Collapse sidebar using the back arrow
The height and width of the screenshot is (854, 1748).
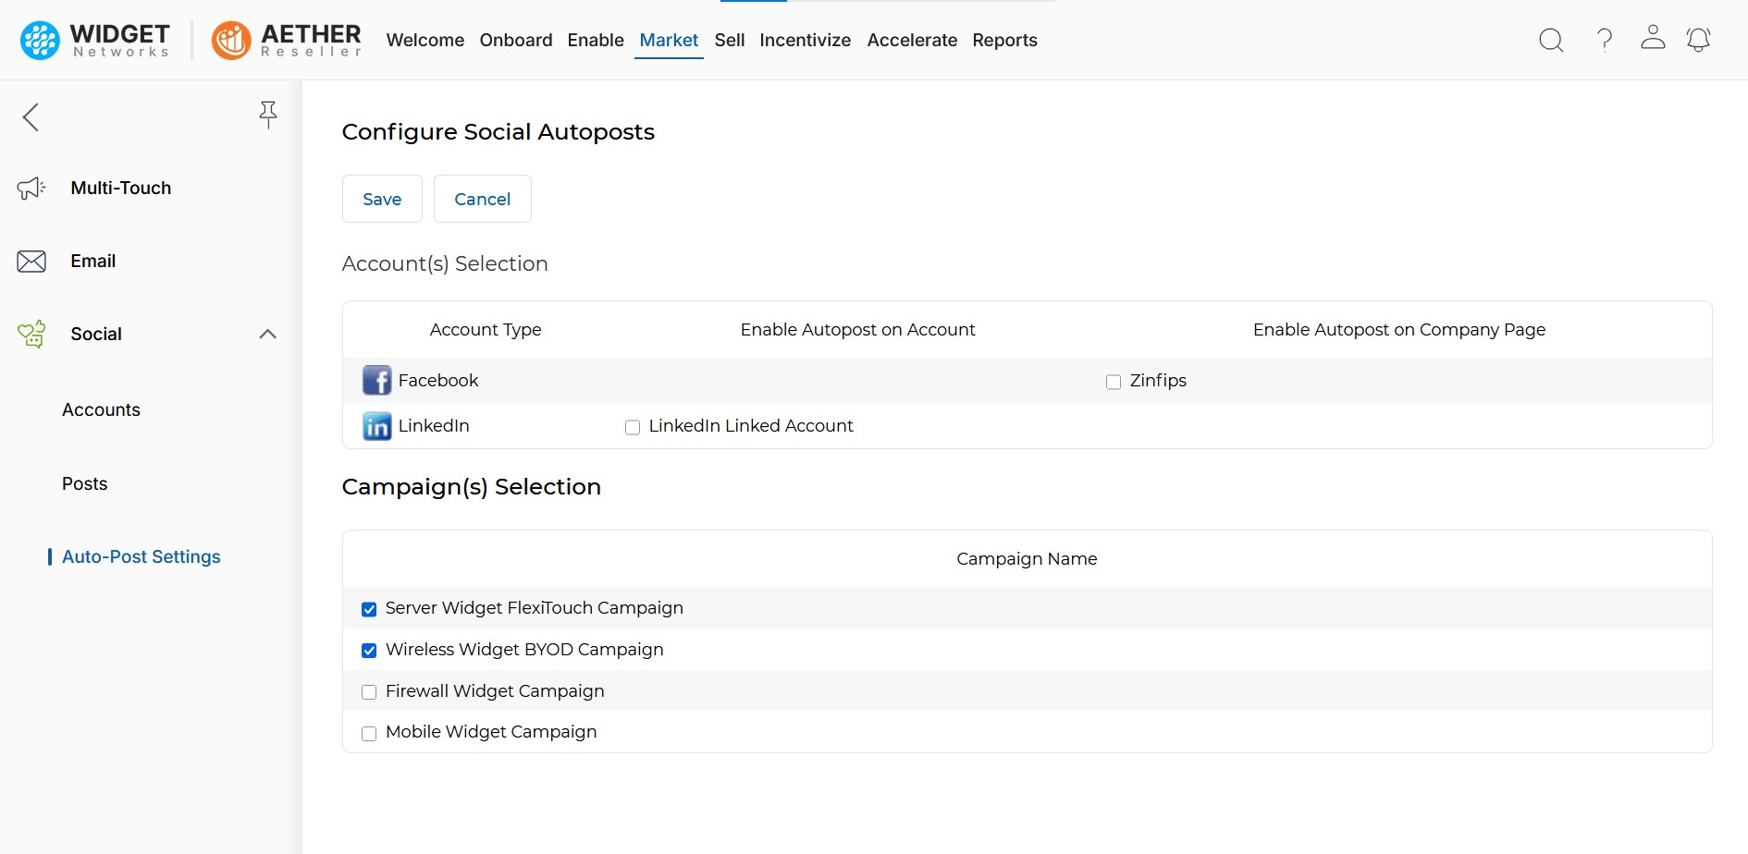(x=31, y=116)
